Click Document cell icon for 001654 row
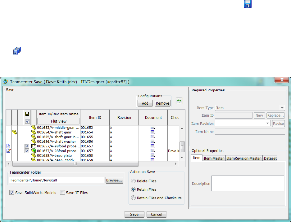 coord(152,132)
